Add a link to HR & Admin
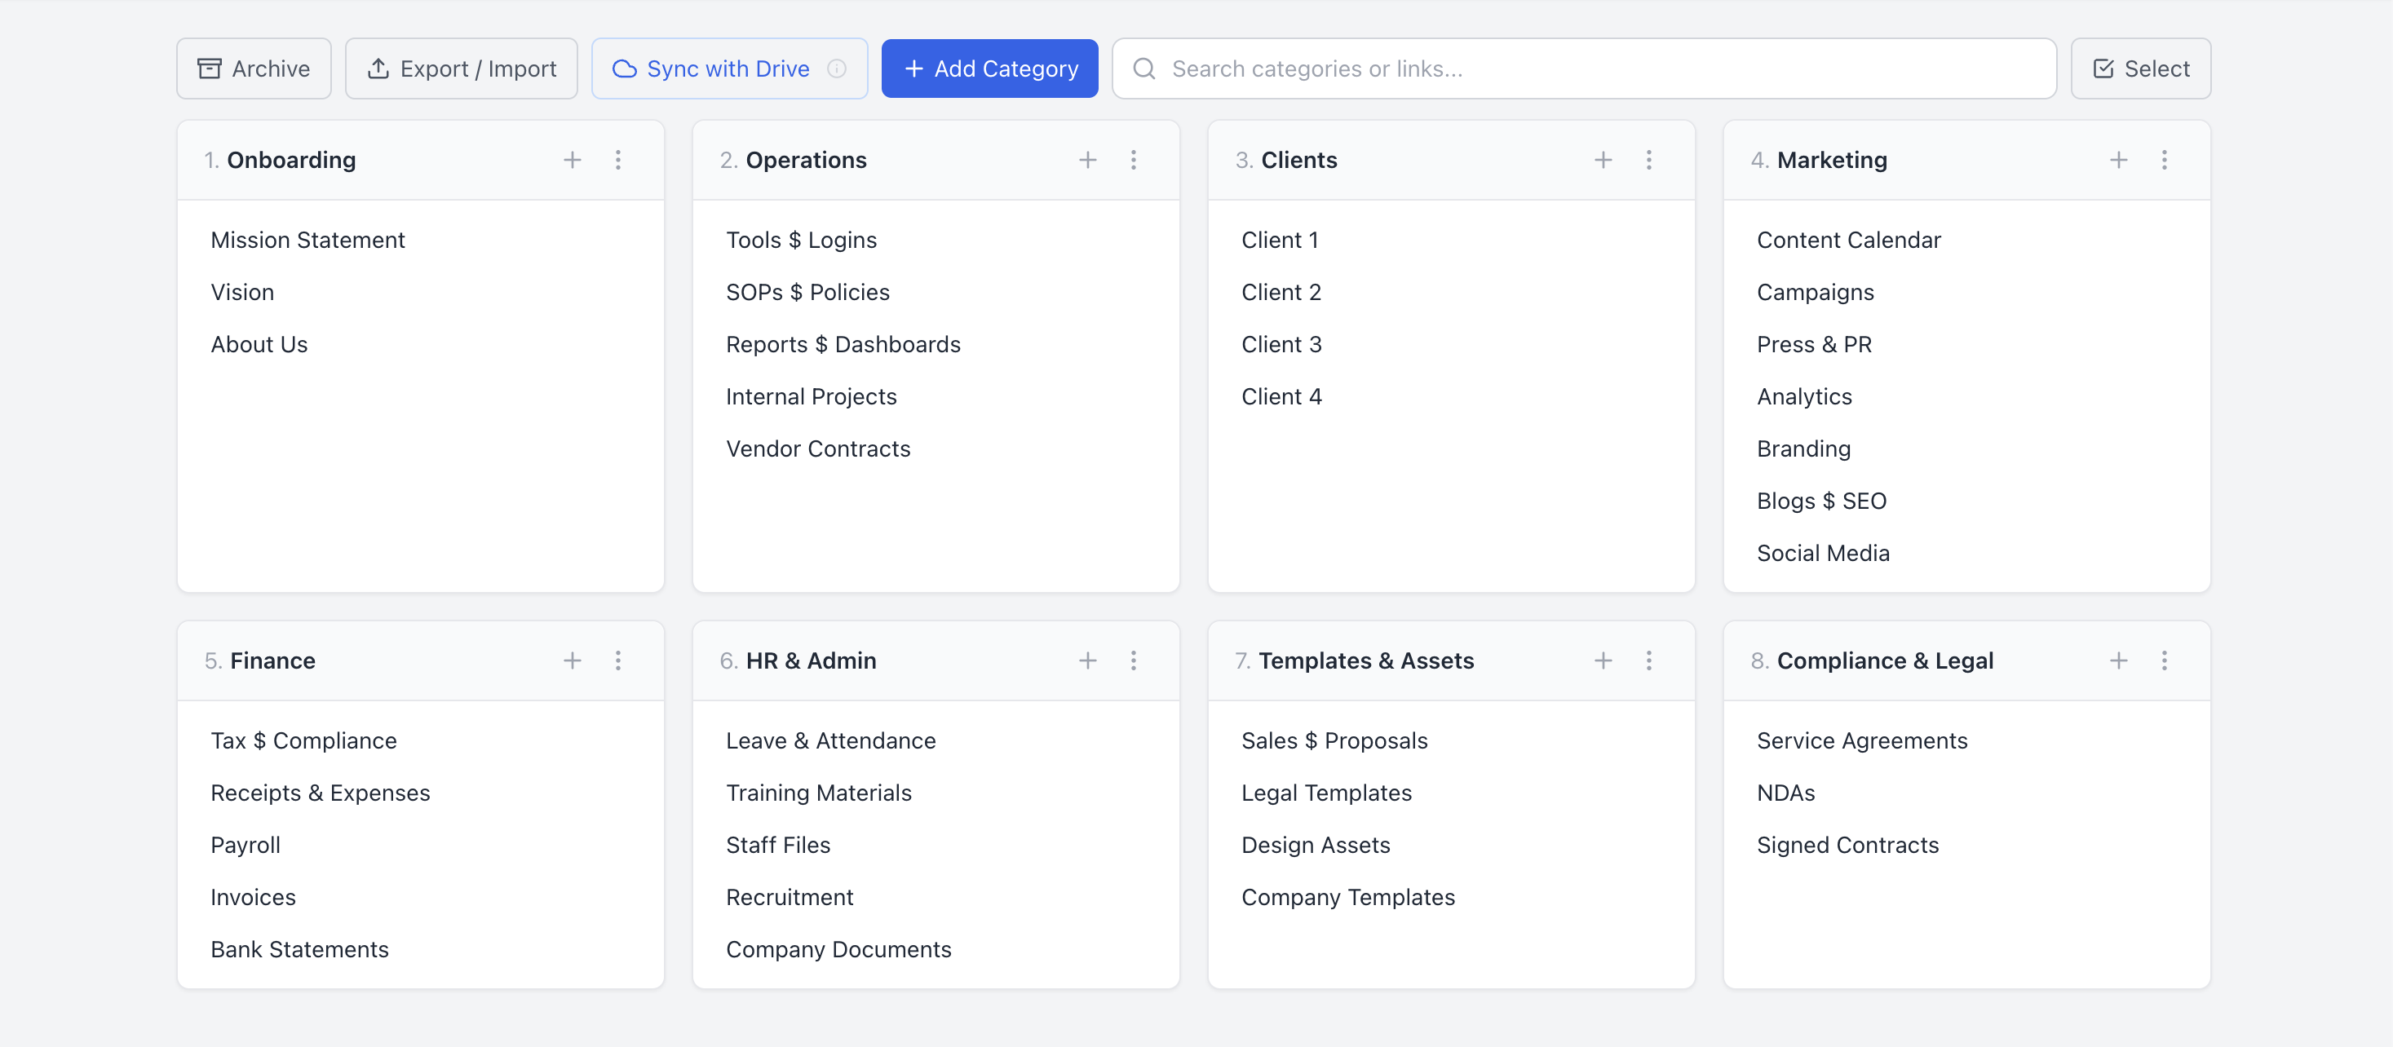This screenshot has width=2393, height=1047. coord(1088,660)
